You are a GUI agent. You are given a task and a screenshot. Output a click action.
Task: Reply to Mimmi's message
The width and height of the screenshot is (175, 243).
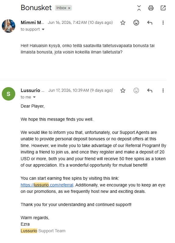150,23
